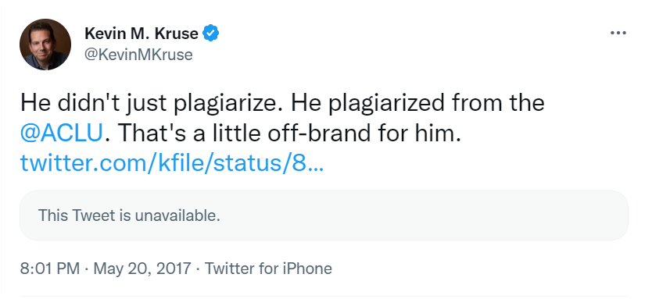
Task: Follow the twitter.com/kfile/status link
Action: tap(171, 163)
